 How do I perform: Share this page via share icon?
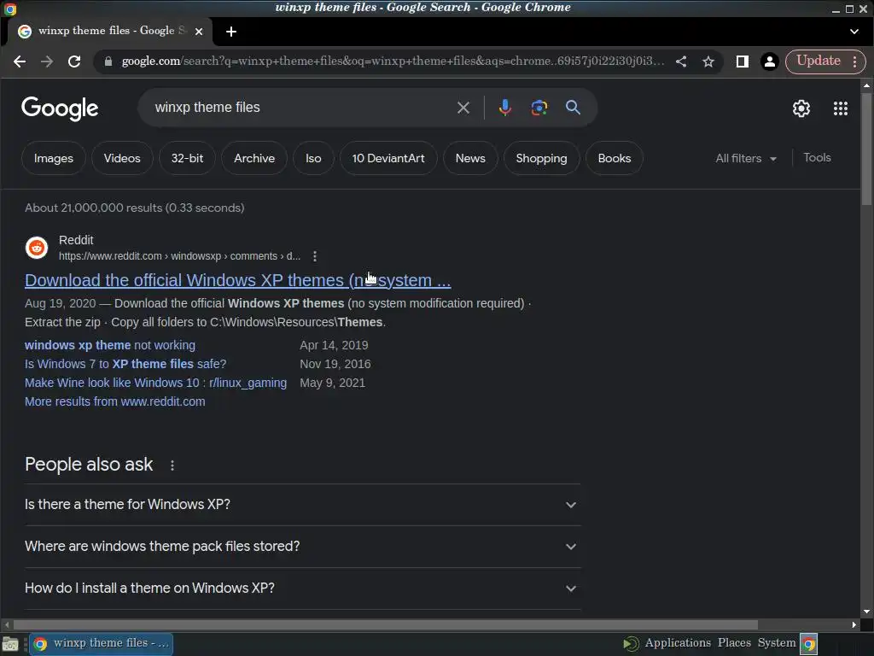[680, 61]
